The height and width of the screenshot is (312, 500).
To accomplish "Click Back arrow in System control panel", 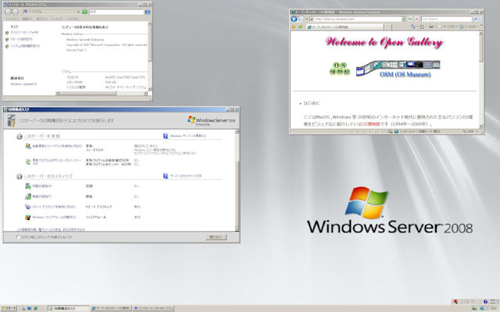I will click(x=9, y=12).
